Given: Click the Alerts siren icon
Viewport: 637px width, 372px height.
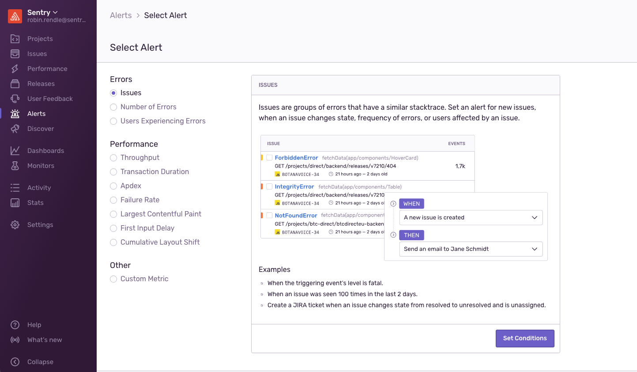Looking at the screenshot, I should coord(15,114).
